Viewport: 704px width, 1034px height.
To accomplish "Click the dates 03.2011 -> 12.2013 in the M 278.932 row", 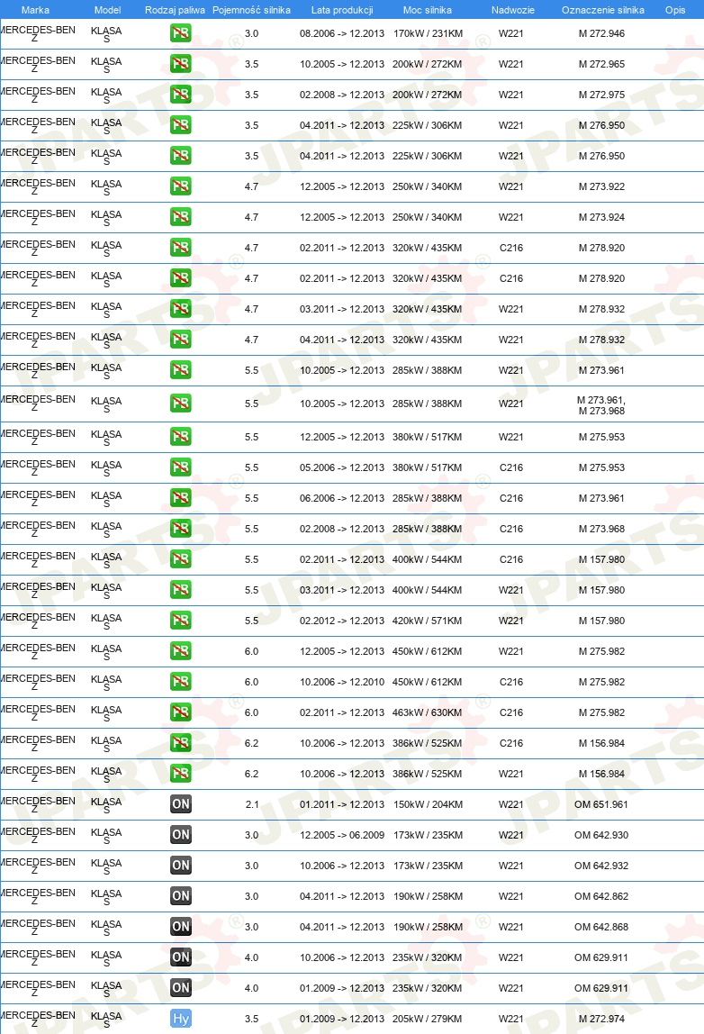I will 342,309.
